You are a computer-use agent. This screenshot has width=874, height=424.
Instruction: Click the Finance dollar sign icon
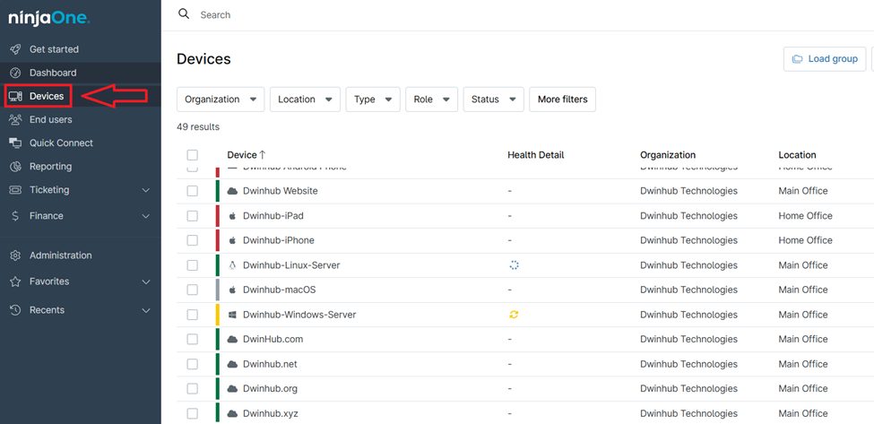point(15,216)
